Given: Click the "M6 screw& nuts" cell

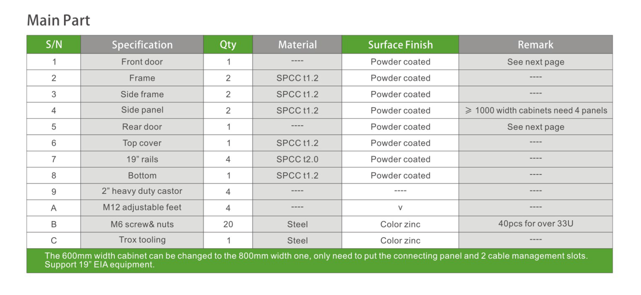Looking at the screenshot, I should click(142, 224).
